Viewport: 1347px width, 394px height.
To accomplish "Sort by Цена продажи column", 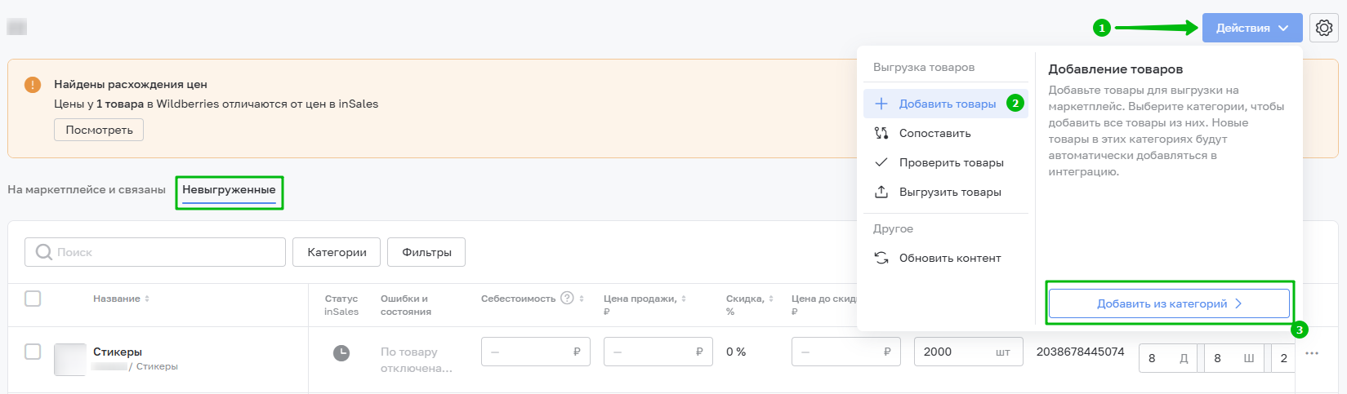I will coord(684,299).
